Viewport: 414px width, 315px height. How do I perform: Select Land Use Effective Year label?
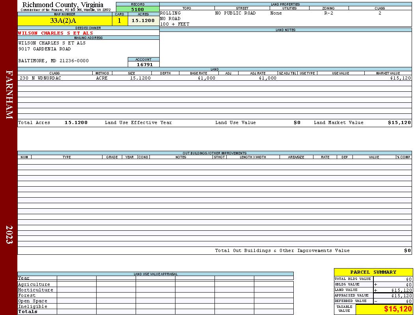138,122
